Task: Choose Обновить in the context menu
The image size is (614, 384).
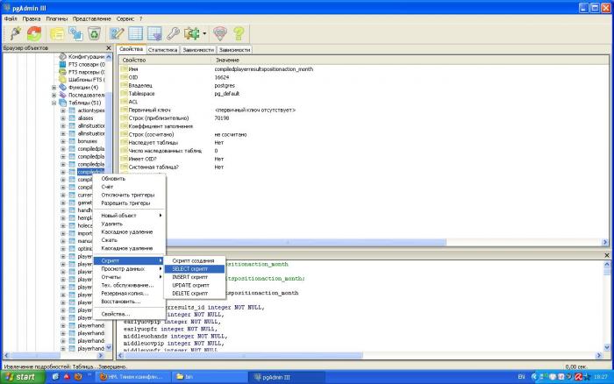Action: click(129, 179)
